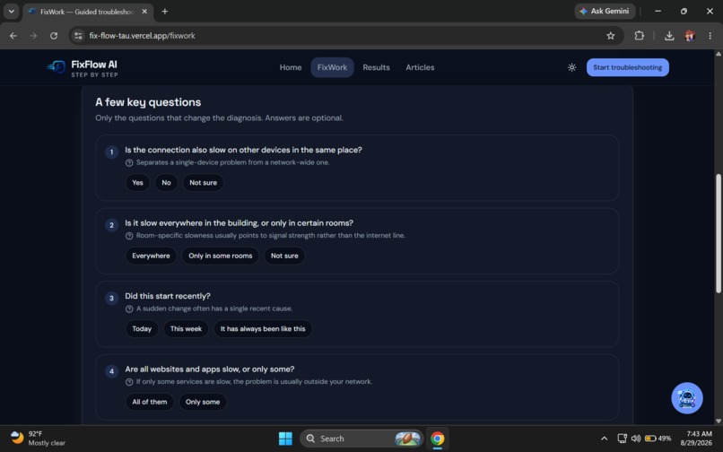Open Chrome from the taskbar
Viewport: 723px width, 452px height.
click(437, 439)
